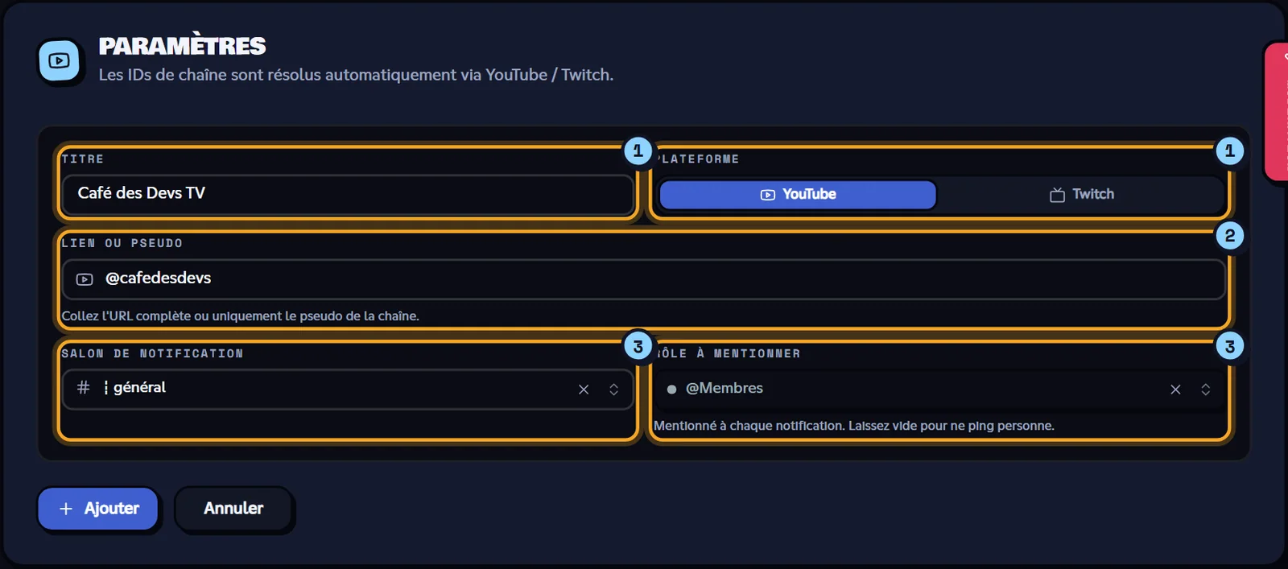The height and width of the screenshot is (569, 1288).
Task: Open the général channel selector
Action: pyautogui.click(x=348, y=389)
